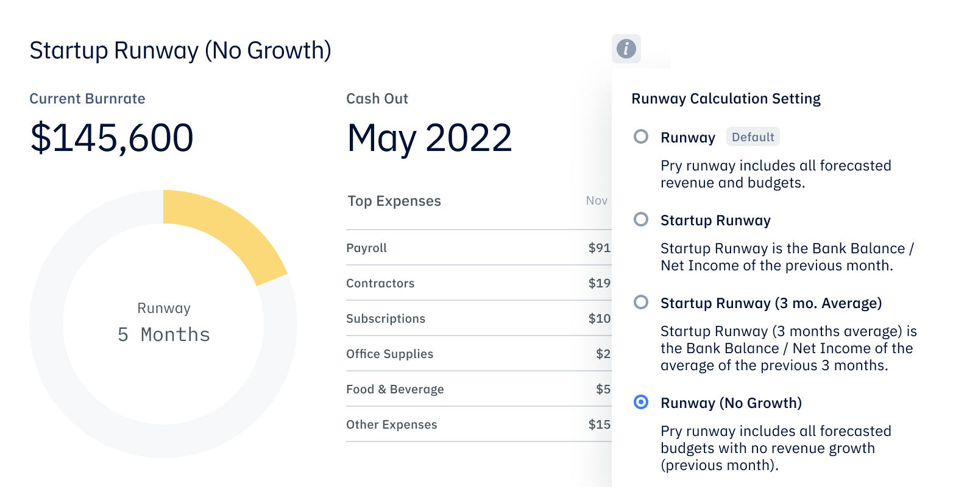The width and height of the screenshot is (953, 492).
Task: Click the Startup Runway (No Growth) title
Action: click(180, 50)
